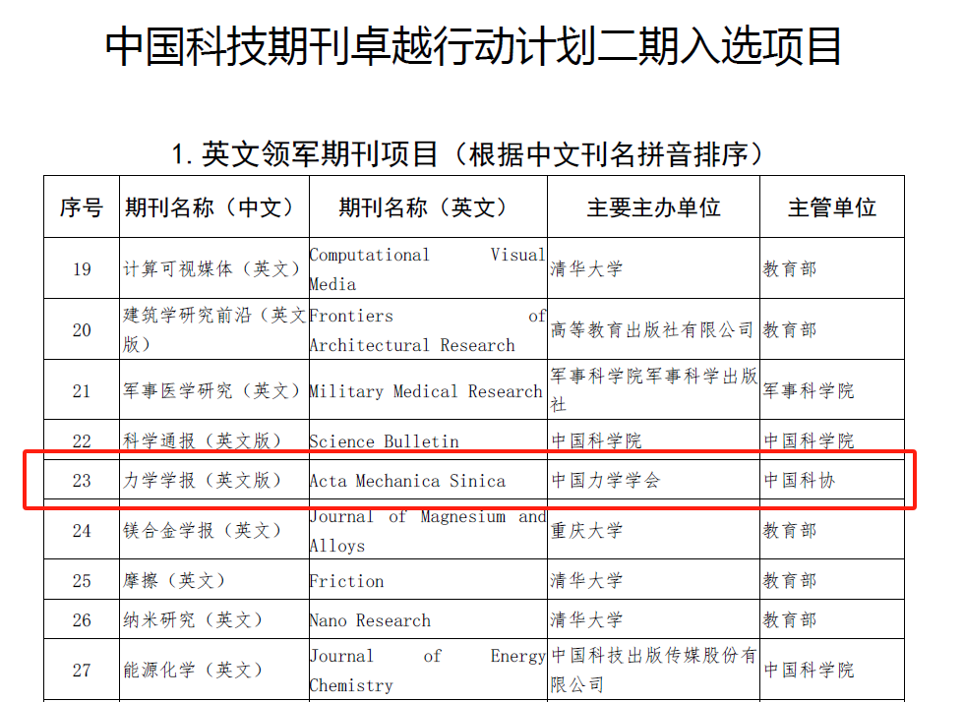This screenshot has width=964, height=702.
Task: Select the Military Medical Research cell
Action: tap(425, 391)
